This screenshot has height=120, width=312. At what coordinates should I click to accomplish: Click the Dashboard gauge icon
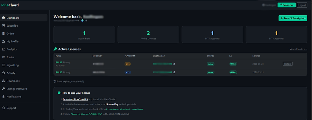[x=4, y=18]
